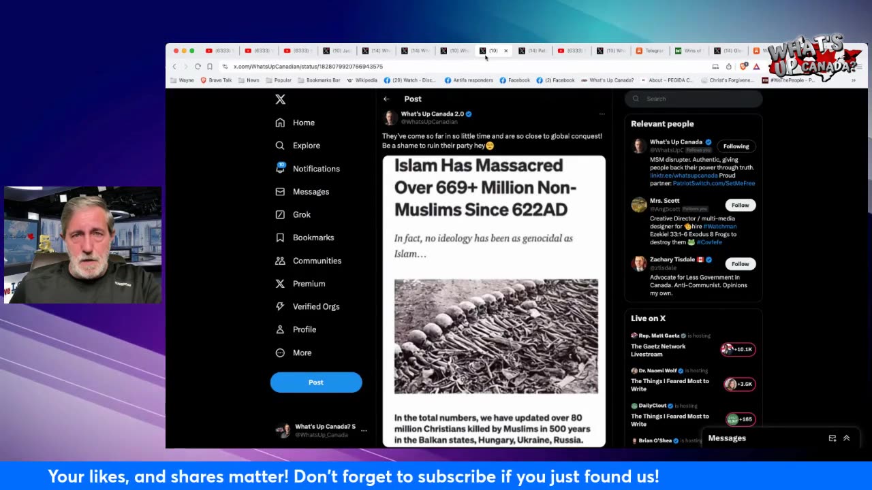Switch to the (14) Glo tab
The width and height of the screenshot is (872, 490).
(728, 51)
